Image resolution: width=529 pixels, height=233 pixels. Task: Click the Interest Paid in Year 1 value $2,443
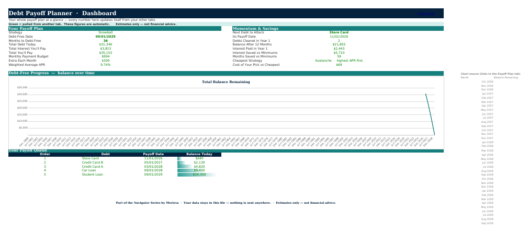pyautogui.click(x=339, y=49)
